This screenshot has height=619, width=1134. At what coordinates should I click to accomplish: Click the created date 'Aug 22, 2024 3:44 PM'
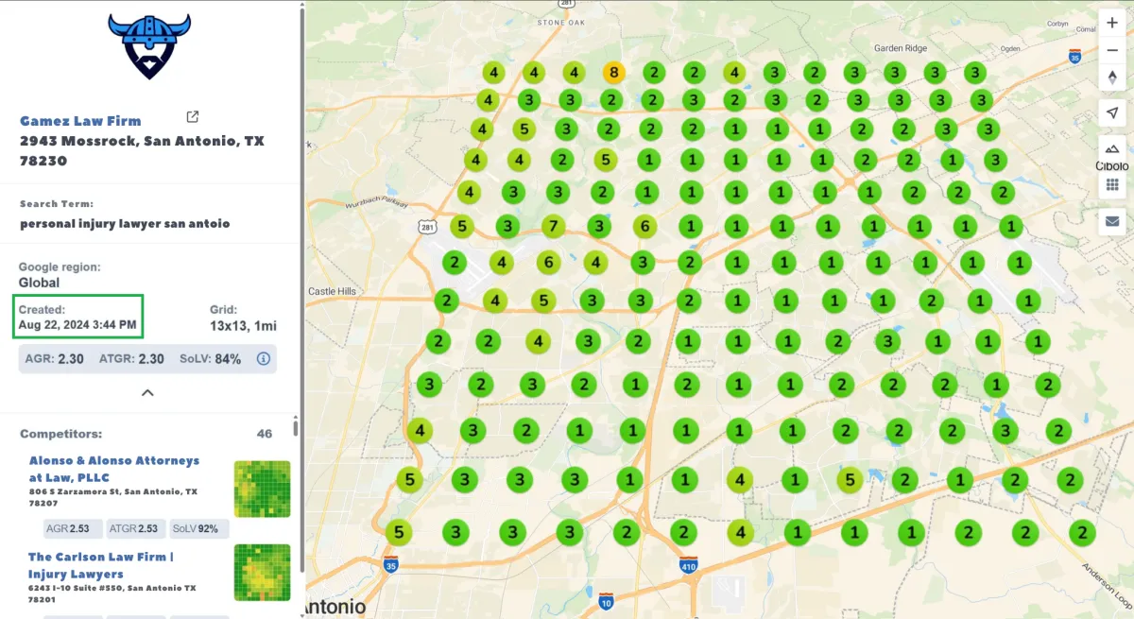[x=77, y=326]
